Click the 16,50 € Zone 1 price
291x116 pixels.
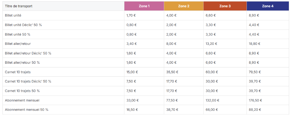132,110
